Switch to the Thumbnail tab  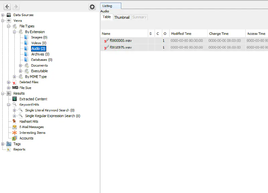(x=122, y=17)
